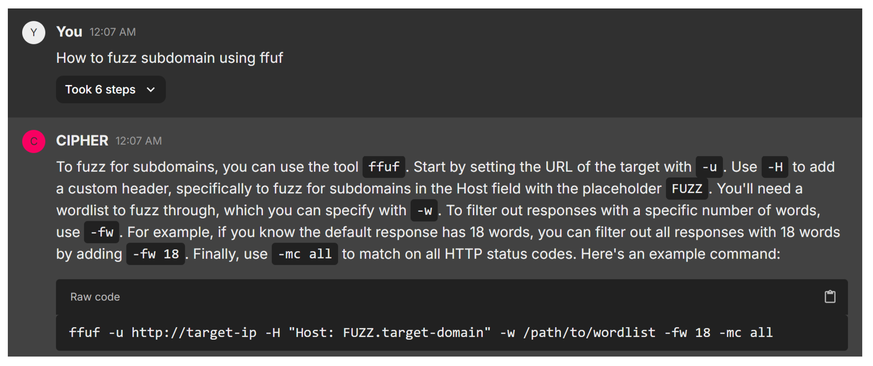The width and height of the screenshot is (873, 366).
Task: Click the user message about fuzzing subdomains
Action: 170,58
